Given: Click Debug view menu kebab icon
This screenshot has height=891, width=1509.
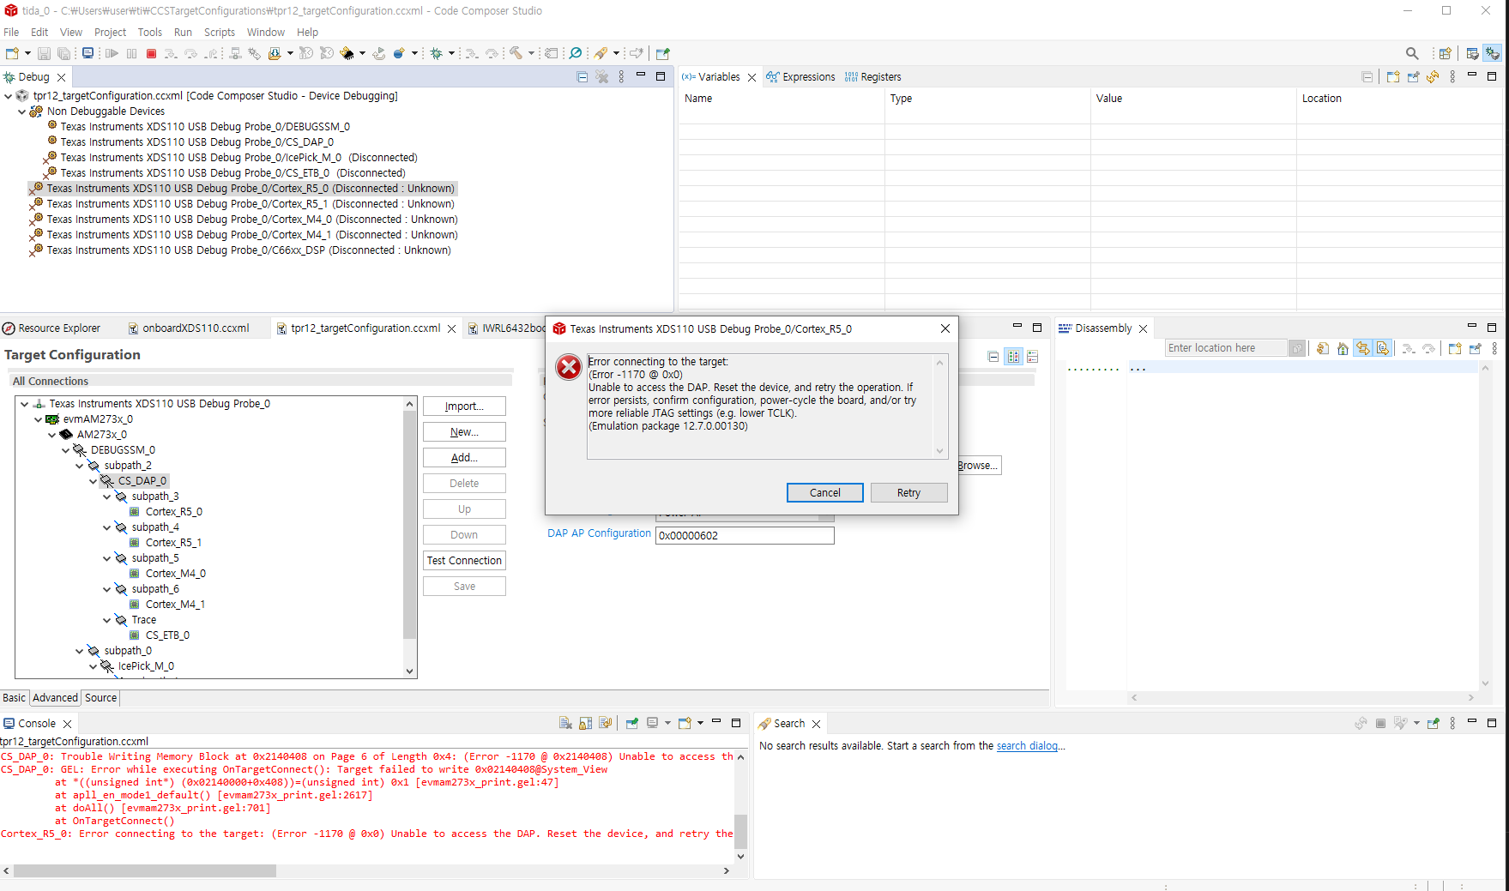Looking at the screenshot, I should [x=622, y=77].
